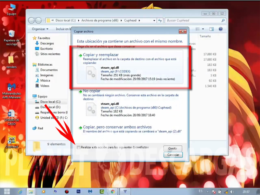
Task: Click the 92 KB size cell
Action: point(213,81)
